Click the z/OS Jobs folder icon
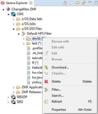Screen dimensions: 98x114 pyautogui.click(x=18, y=24)
